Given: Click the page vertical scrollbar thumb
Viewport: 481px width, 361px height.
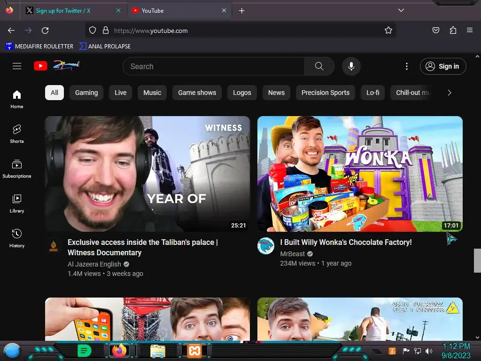Looking at the screenshot, I should (477, 260).
